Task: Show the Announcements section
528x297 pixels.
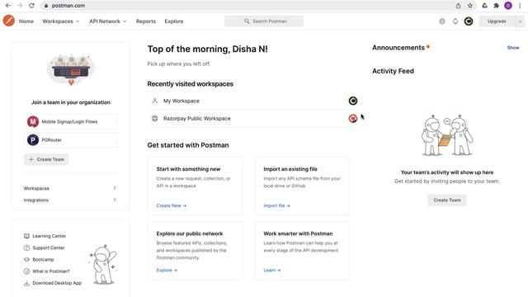Action: 513,48
